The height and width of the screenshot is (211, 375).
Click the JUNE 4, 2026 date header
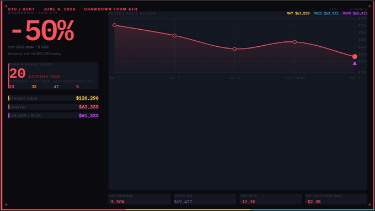pos(60,9)
